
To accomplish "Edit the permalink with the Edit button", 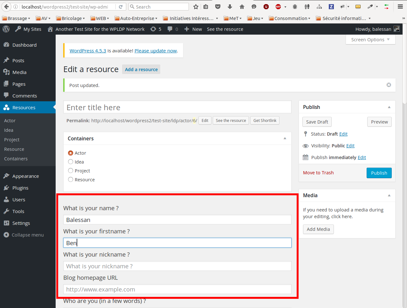I will click(205, 120).
